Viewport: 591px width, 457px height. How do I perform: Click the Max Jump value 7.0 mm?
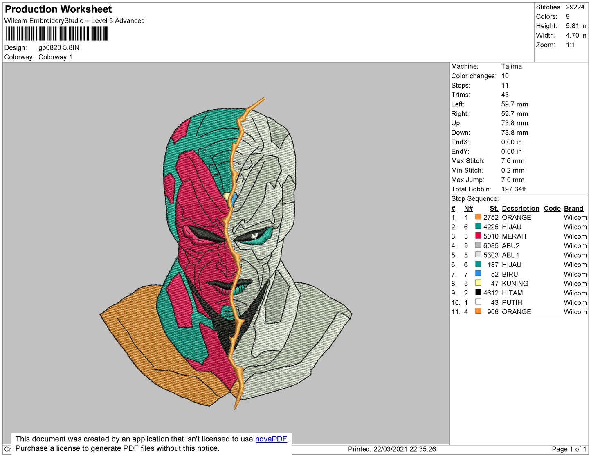point(512,180)
